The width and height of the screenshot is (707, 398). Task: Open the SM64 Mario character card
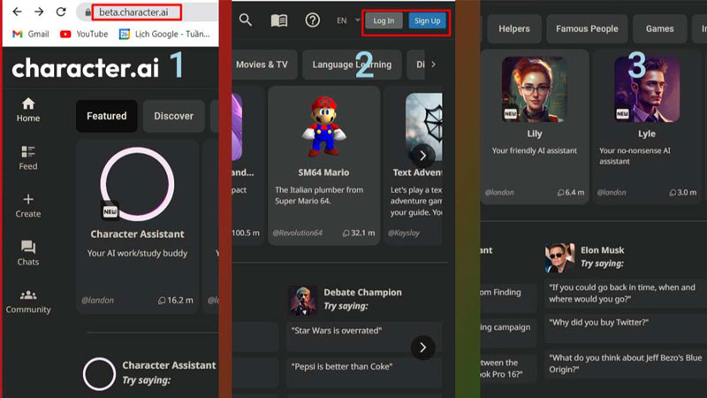point(323,164)
